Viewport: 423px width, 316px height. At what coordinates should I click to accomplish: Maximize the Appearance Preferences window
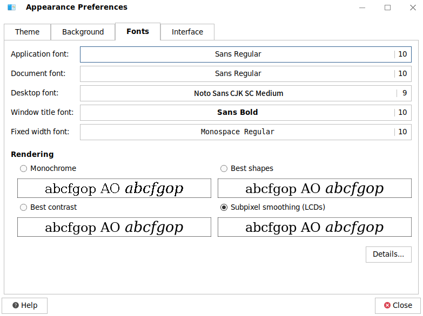pos(387,8)
